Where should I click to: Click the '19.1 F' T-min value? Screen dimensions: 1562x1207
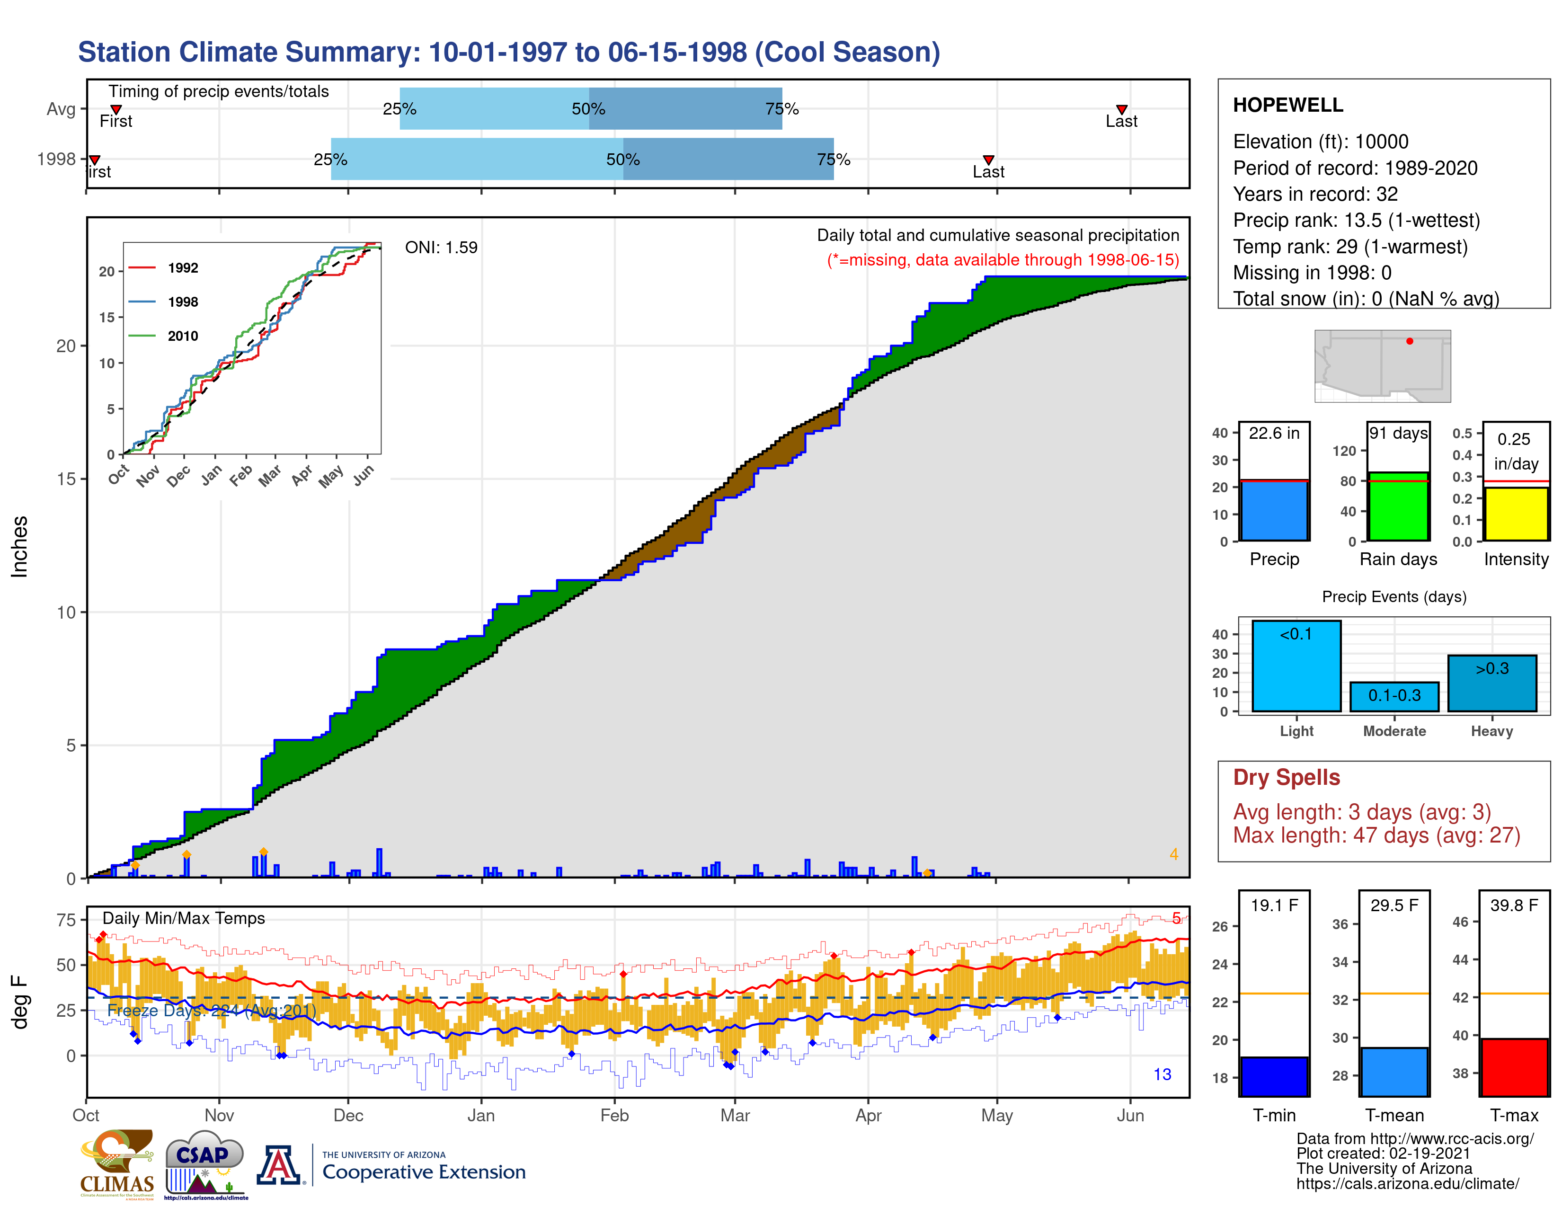pos(1274,905)
